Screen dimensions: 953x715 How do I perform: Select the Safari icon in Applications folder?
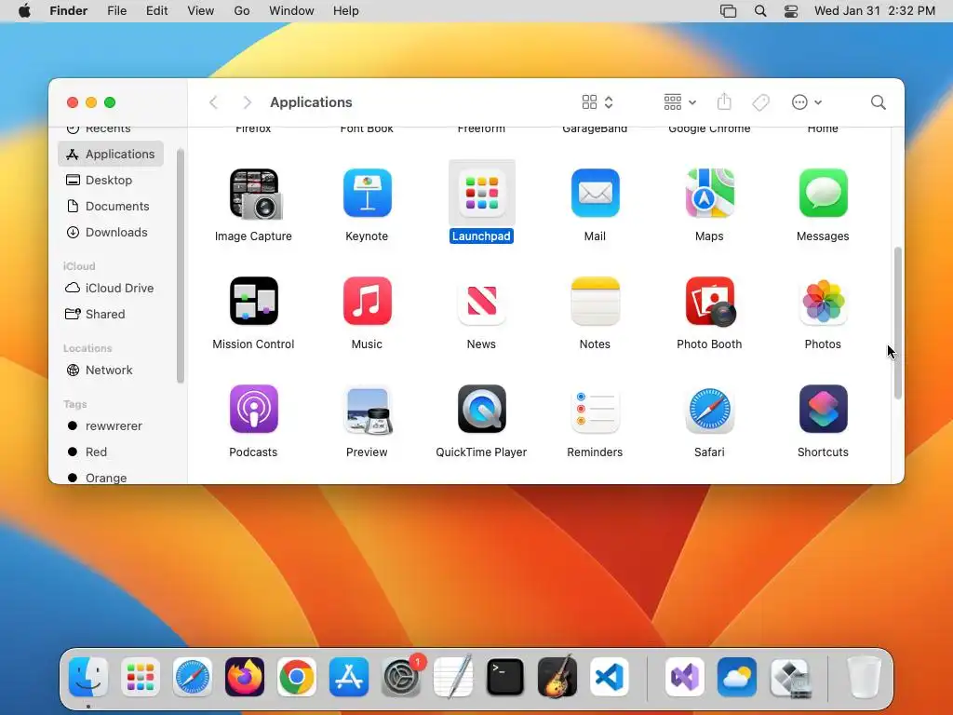[x=709, y=409]
